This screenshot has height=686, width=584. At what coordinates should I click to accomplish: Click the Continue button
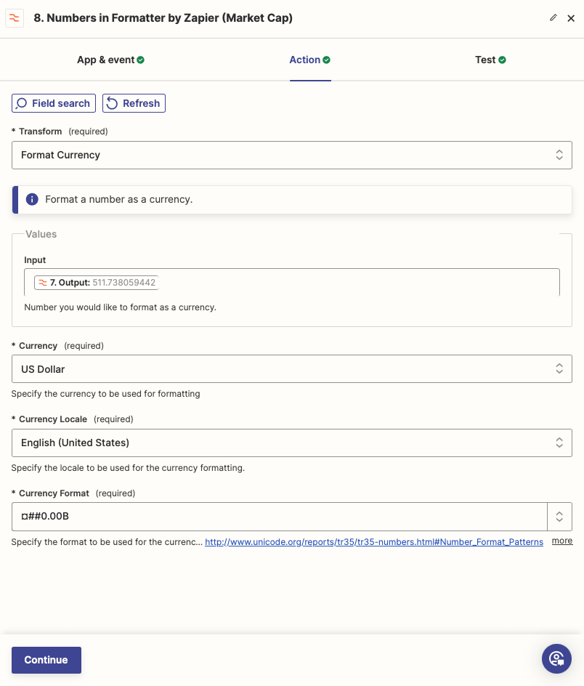(46, 660)
